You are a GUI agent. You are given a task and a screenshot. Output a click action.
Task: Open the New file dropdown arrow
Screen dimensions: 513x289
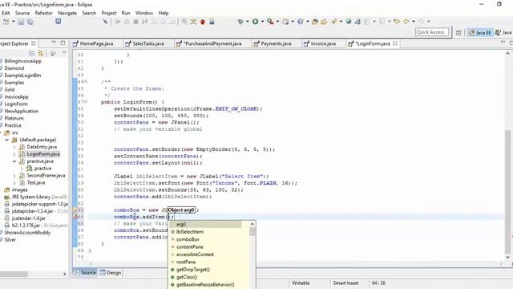tap(14, 22)
